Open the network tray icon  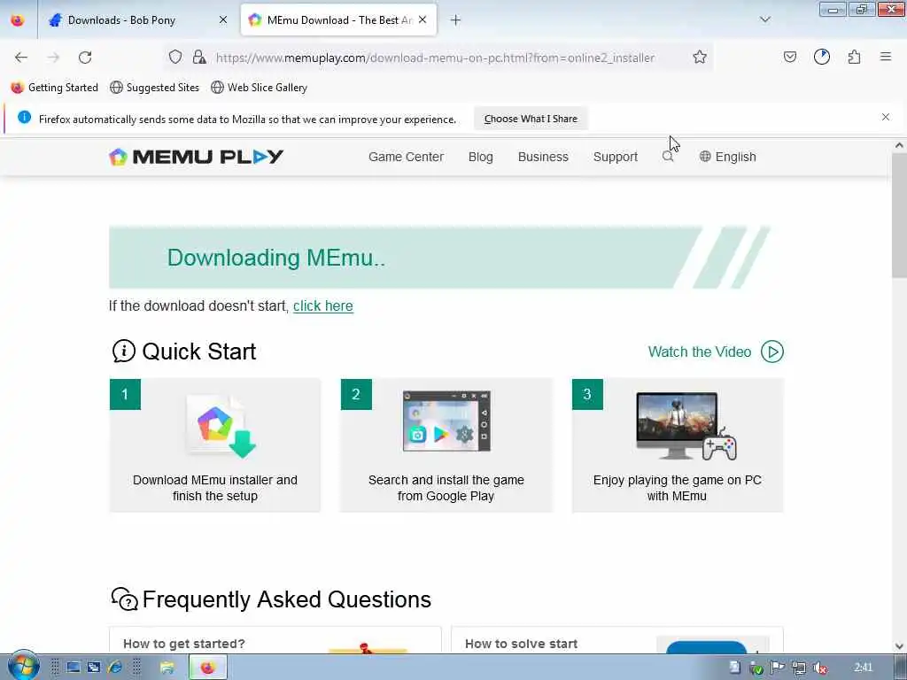[798, 668]
